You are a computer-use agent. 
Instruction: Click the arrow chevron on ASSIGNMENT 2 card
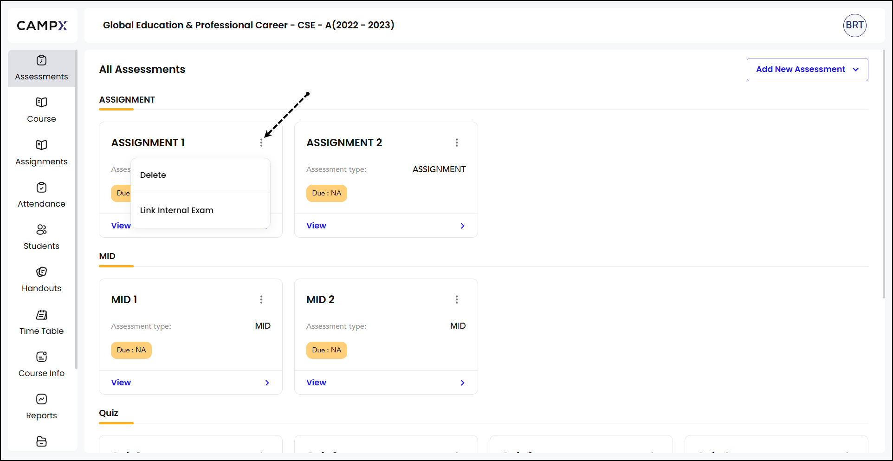click(x=462, y=226)
